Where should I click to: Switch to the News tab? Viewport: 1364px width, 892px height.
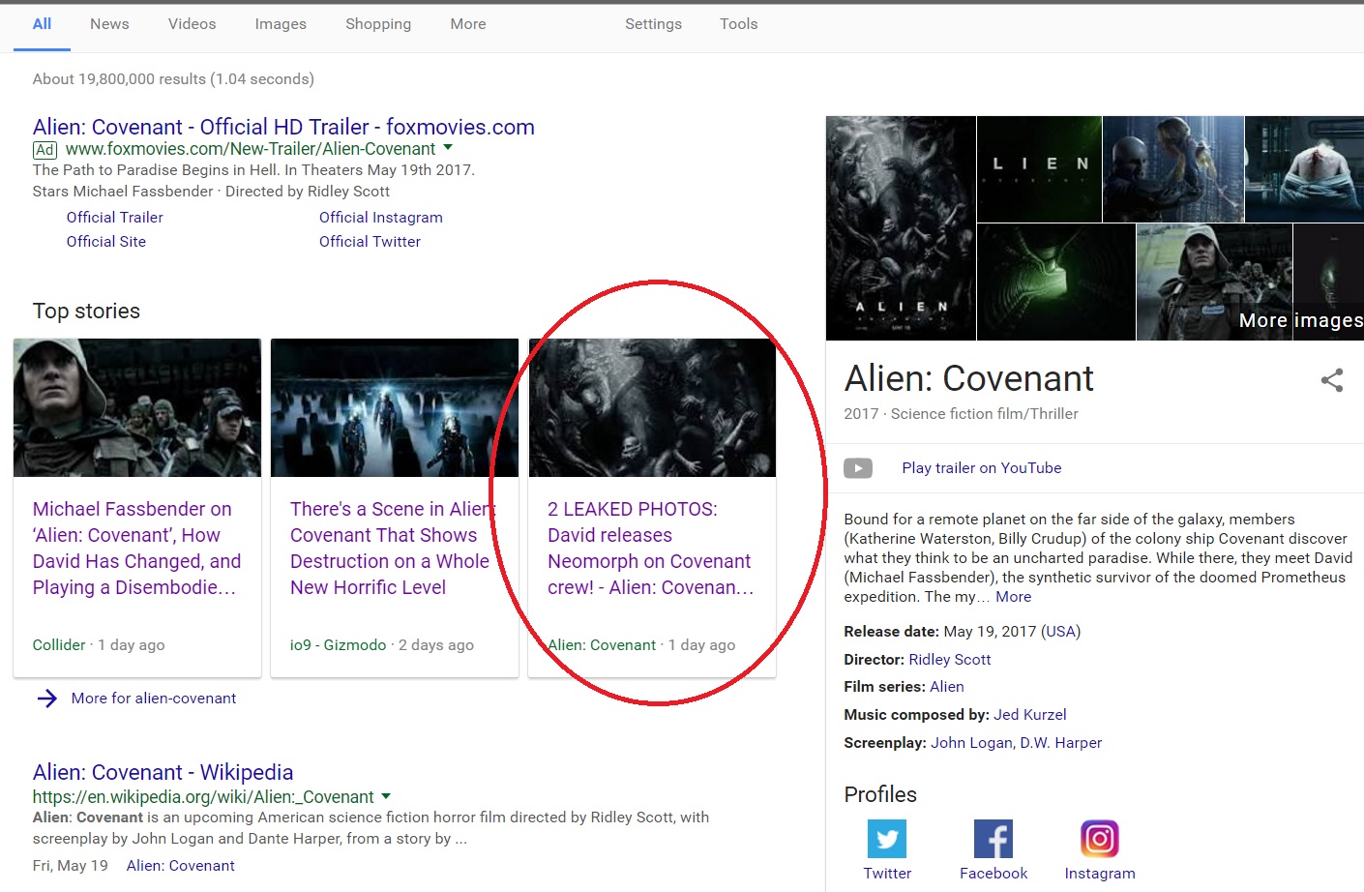109,24
